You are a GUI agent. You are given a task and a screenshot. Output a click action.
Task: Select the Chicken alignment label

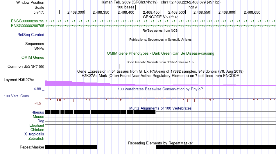pos(37,130)
